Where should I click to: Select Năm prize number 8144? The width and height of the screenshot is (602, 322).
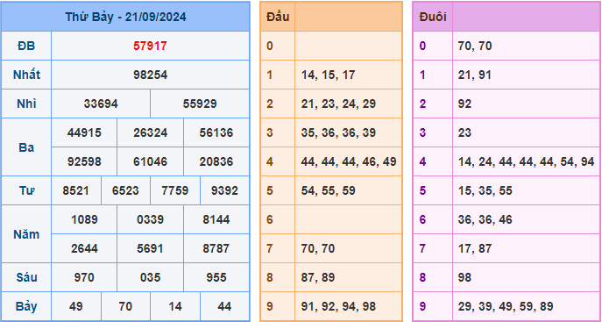216,219
